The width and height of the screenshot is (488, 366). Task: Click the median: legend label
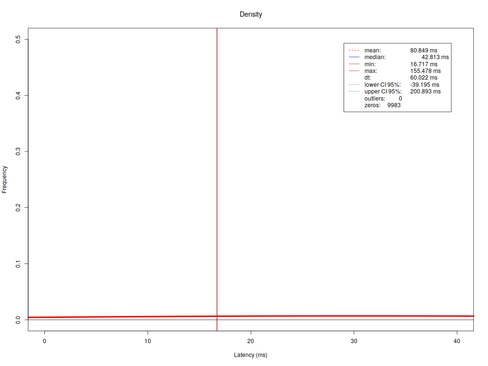click(375, 57)
